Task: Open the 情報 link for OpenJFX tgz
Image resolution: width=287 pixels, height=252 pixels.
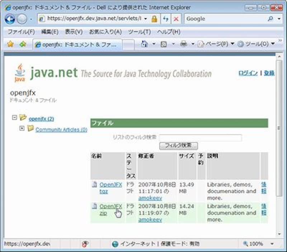Action: (x=264, y=187)
